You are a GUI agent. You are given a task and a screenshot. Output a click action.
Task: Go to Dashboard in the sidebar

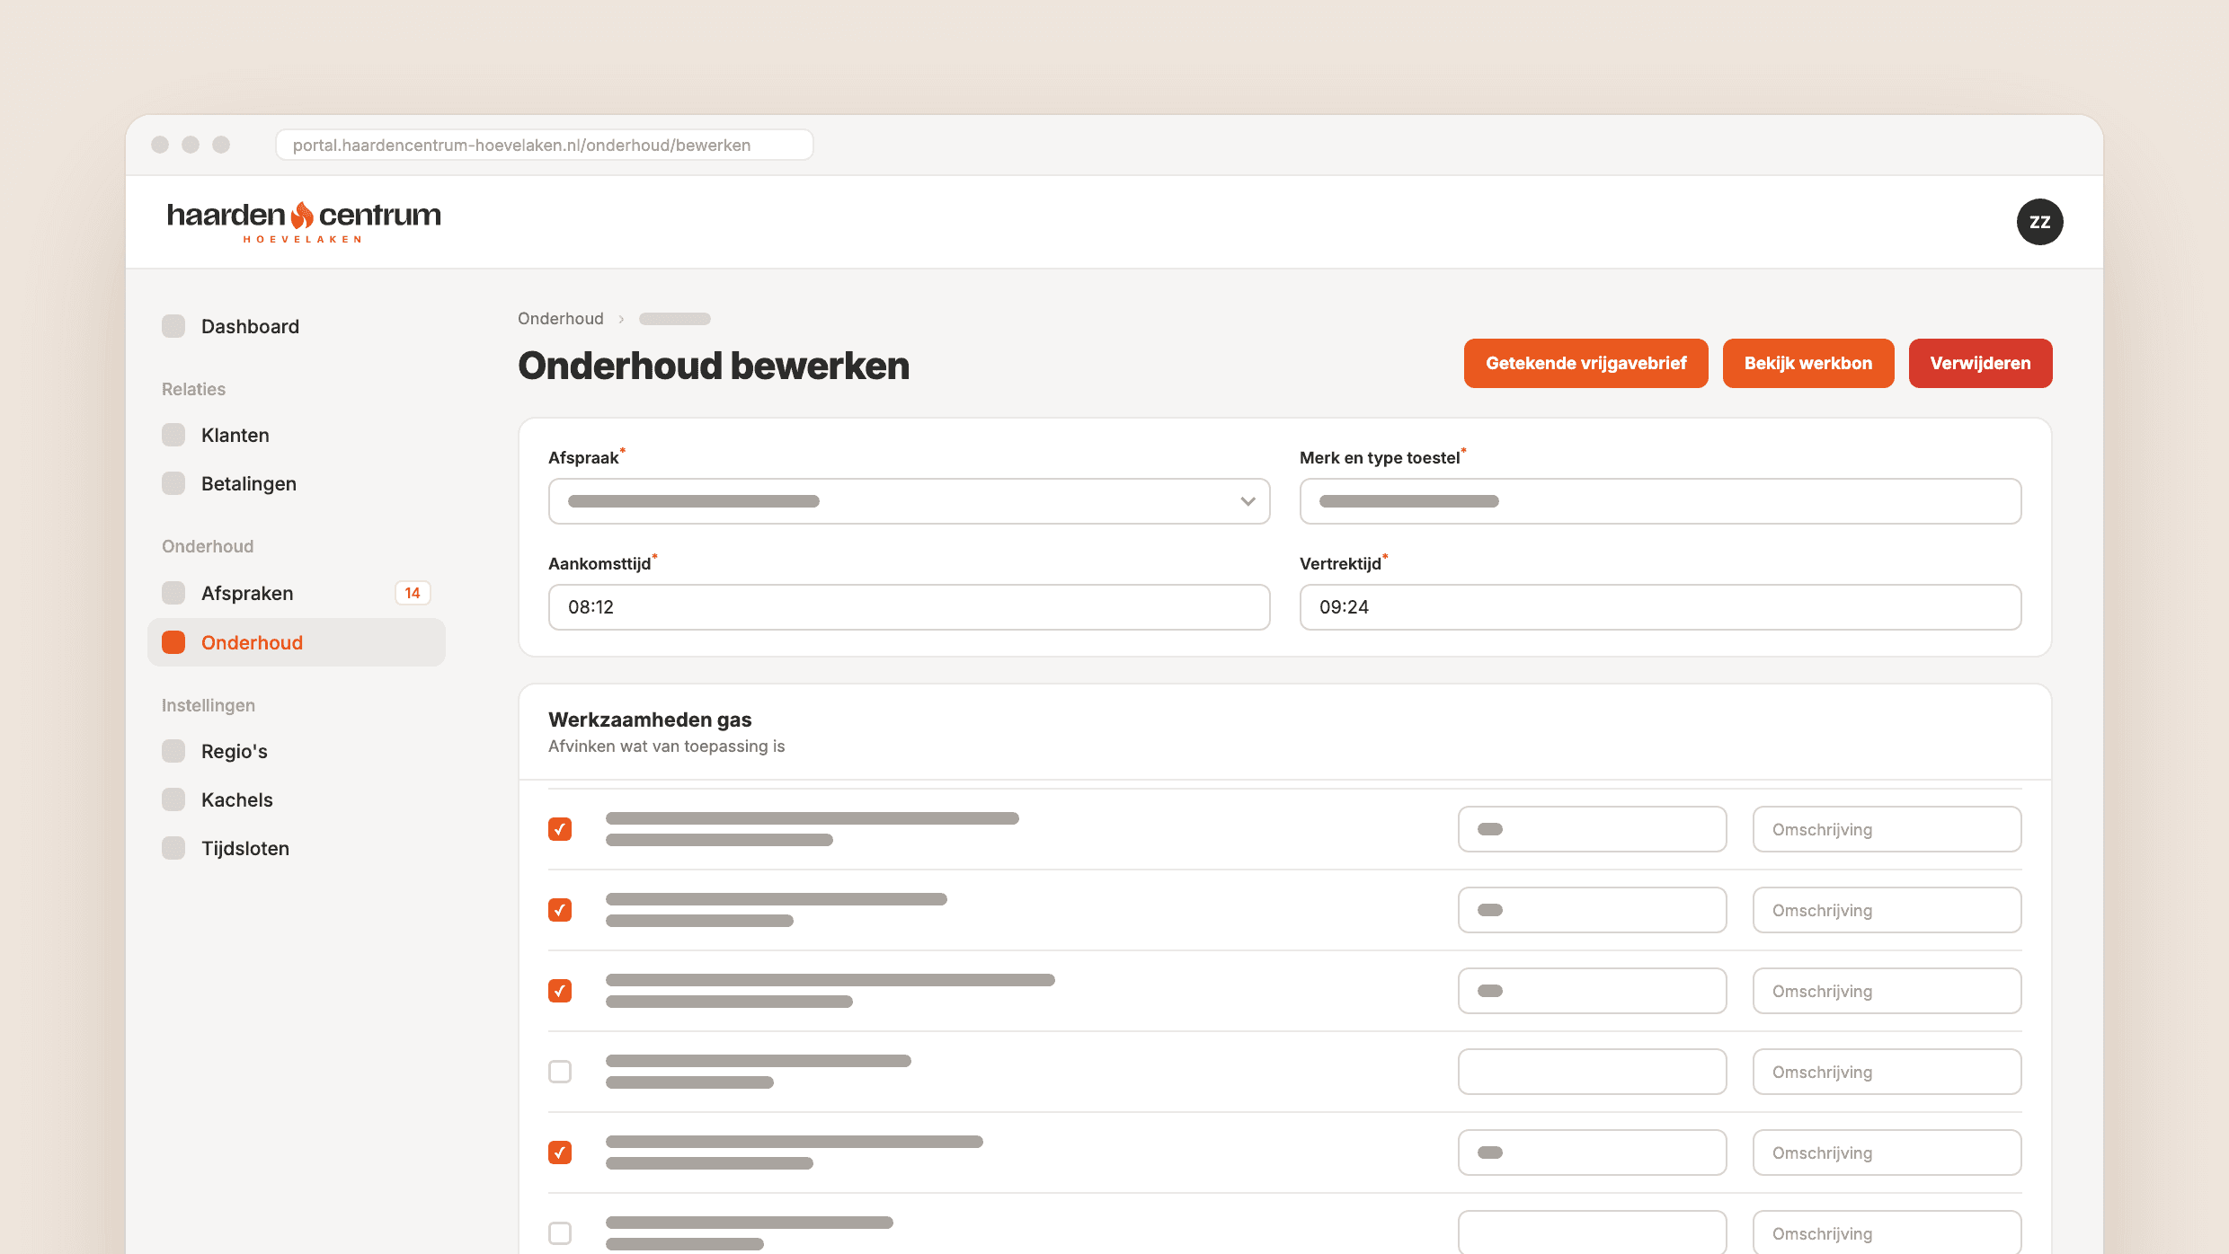point(297,326)
